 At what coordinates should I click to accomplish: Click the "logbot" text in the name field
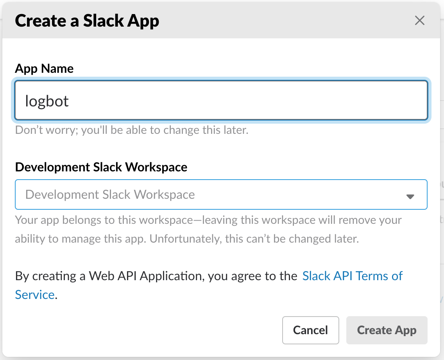click(x=47, y=101)
